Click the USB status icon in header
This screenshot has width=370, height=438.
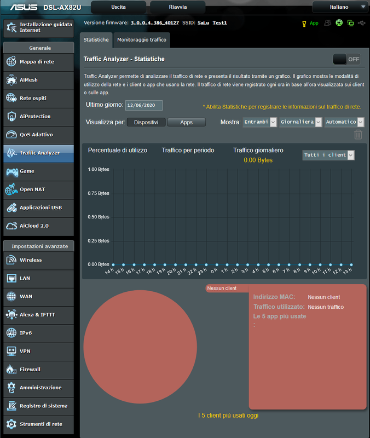(x=362, y=23)
